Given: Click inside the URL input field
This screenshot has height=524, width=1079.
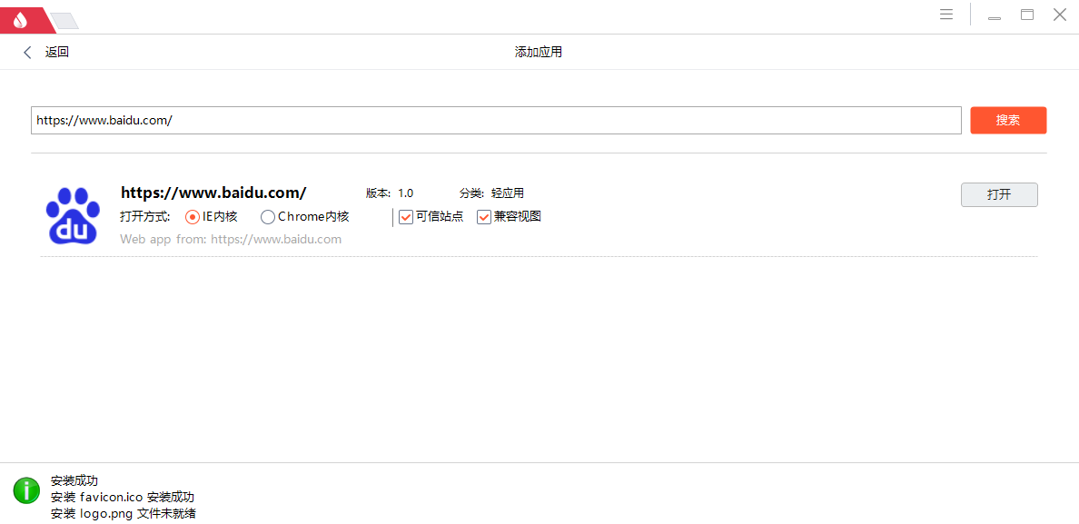Looking at the screenshot, I should (496, 119).
